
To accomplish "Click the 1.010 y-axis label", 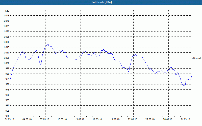I will tap(6, 53).
